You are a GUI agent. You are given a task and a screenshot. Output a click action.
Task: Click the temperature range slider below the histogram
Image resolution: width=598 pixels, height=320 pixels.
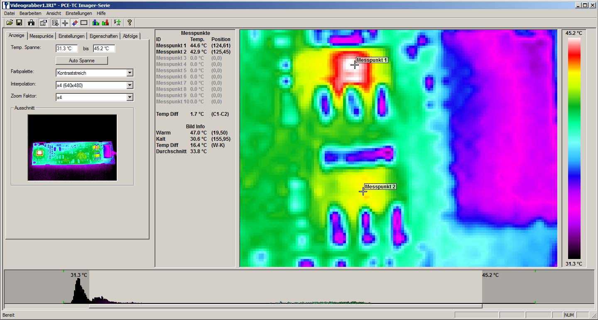(285, 306)
